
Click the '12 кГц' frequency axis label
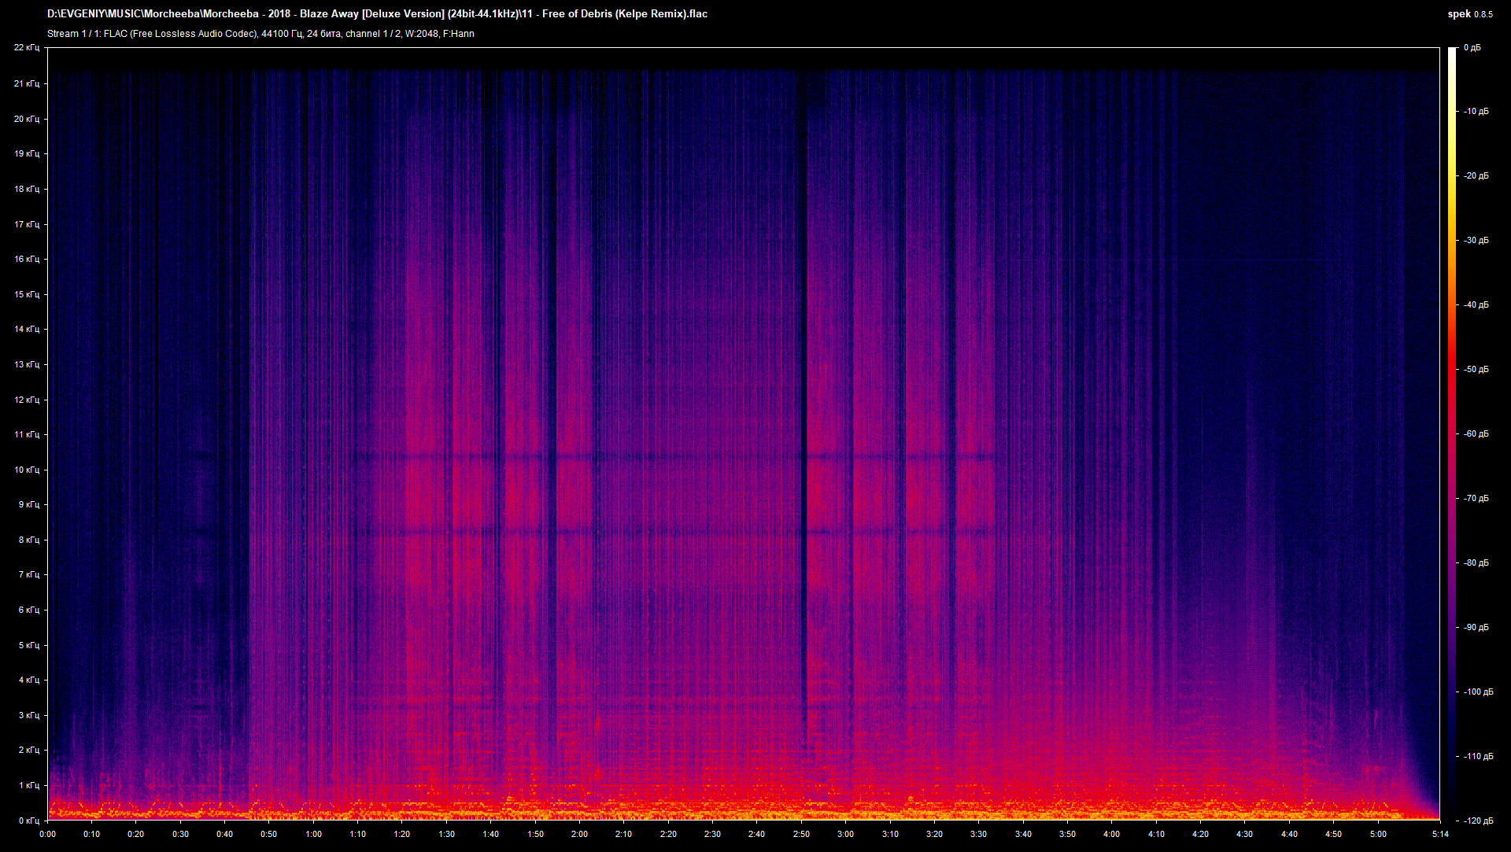26,400
